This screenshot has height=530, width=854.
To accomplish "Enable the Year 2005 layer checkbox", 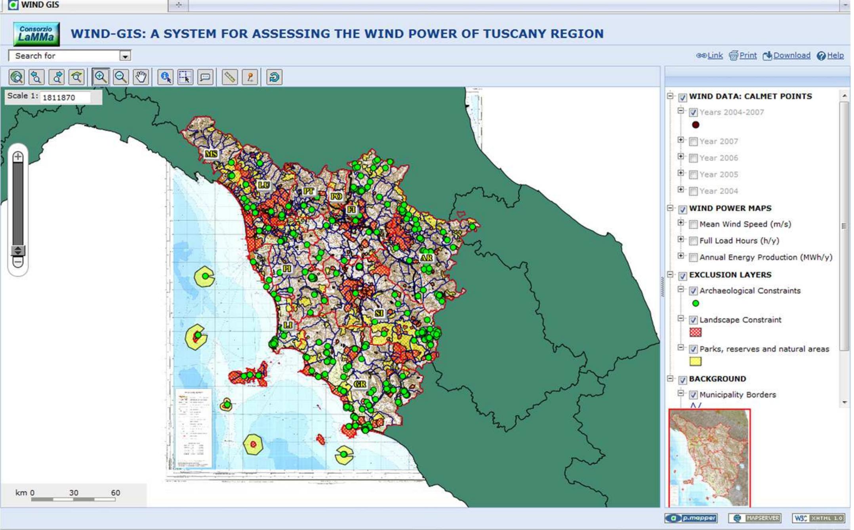I will pos(693,175).
